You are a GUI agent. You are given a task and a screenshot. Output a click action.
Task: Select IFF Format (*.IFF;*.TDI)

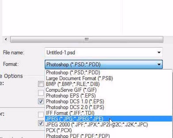coord(108,113)
